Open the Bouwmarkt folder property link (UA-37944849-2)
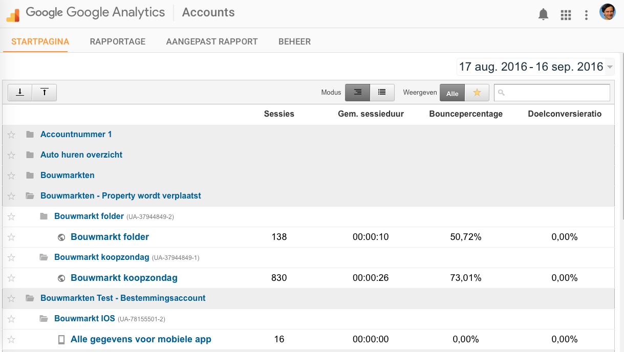624x352 pixels. click(89, 216)
